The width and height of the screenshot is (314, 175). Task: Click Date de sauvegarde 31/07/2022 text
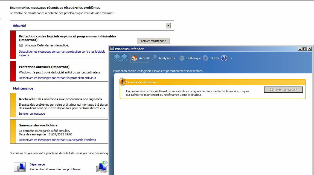tap(45, 134)
